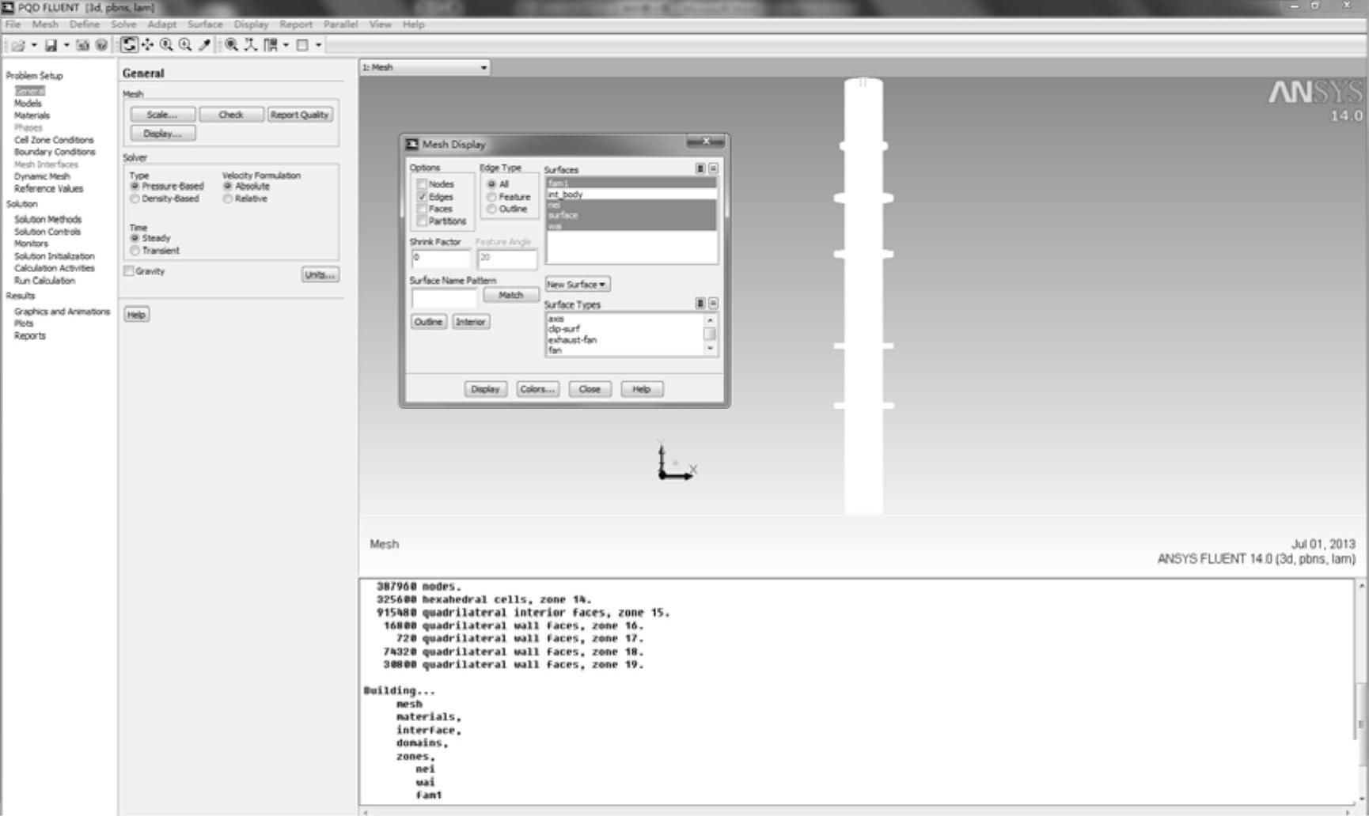The width and height of the screenshot is (1369, 816).
Task: Click the Units... button
Action: (320, 274)
